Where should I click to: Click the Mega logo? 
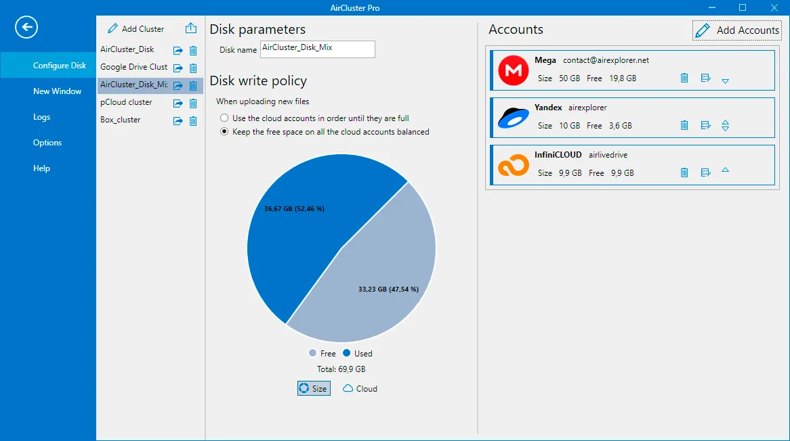[x=514, y=70]
